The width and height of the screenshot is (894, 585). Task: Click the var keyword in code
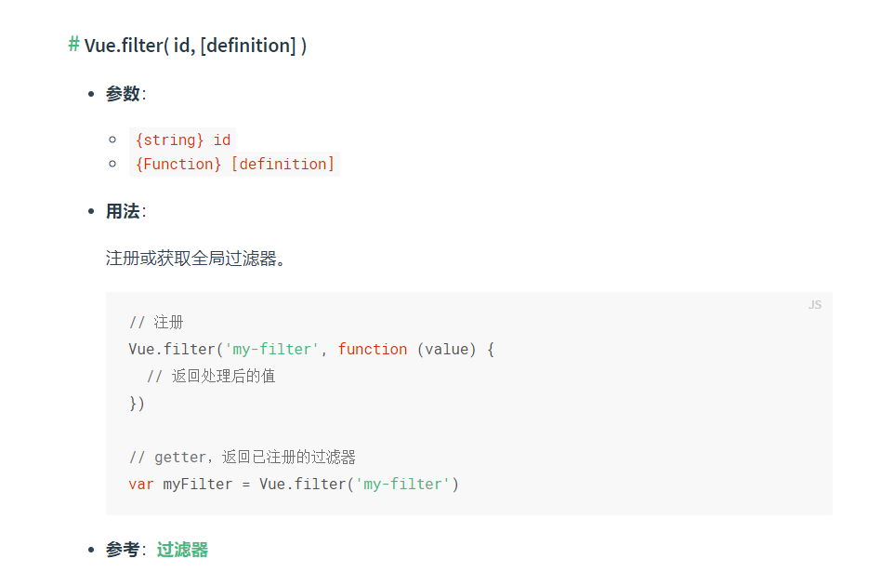[x=141, y=484]
